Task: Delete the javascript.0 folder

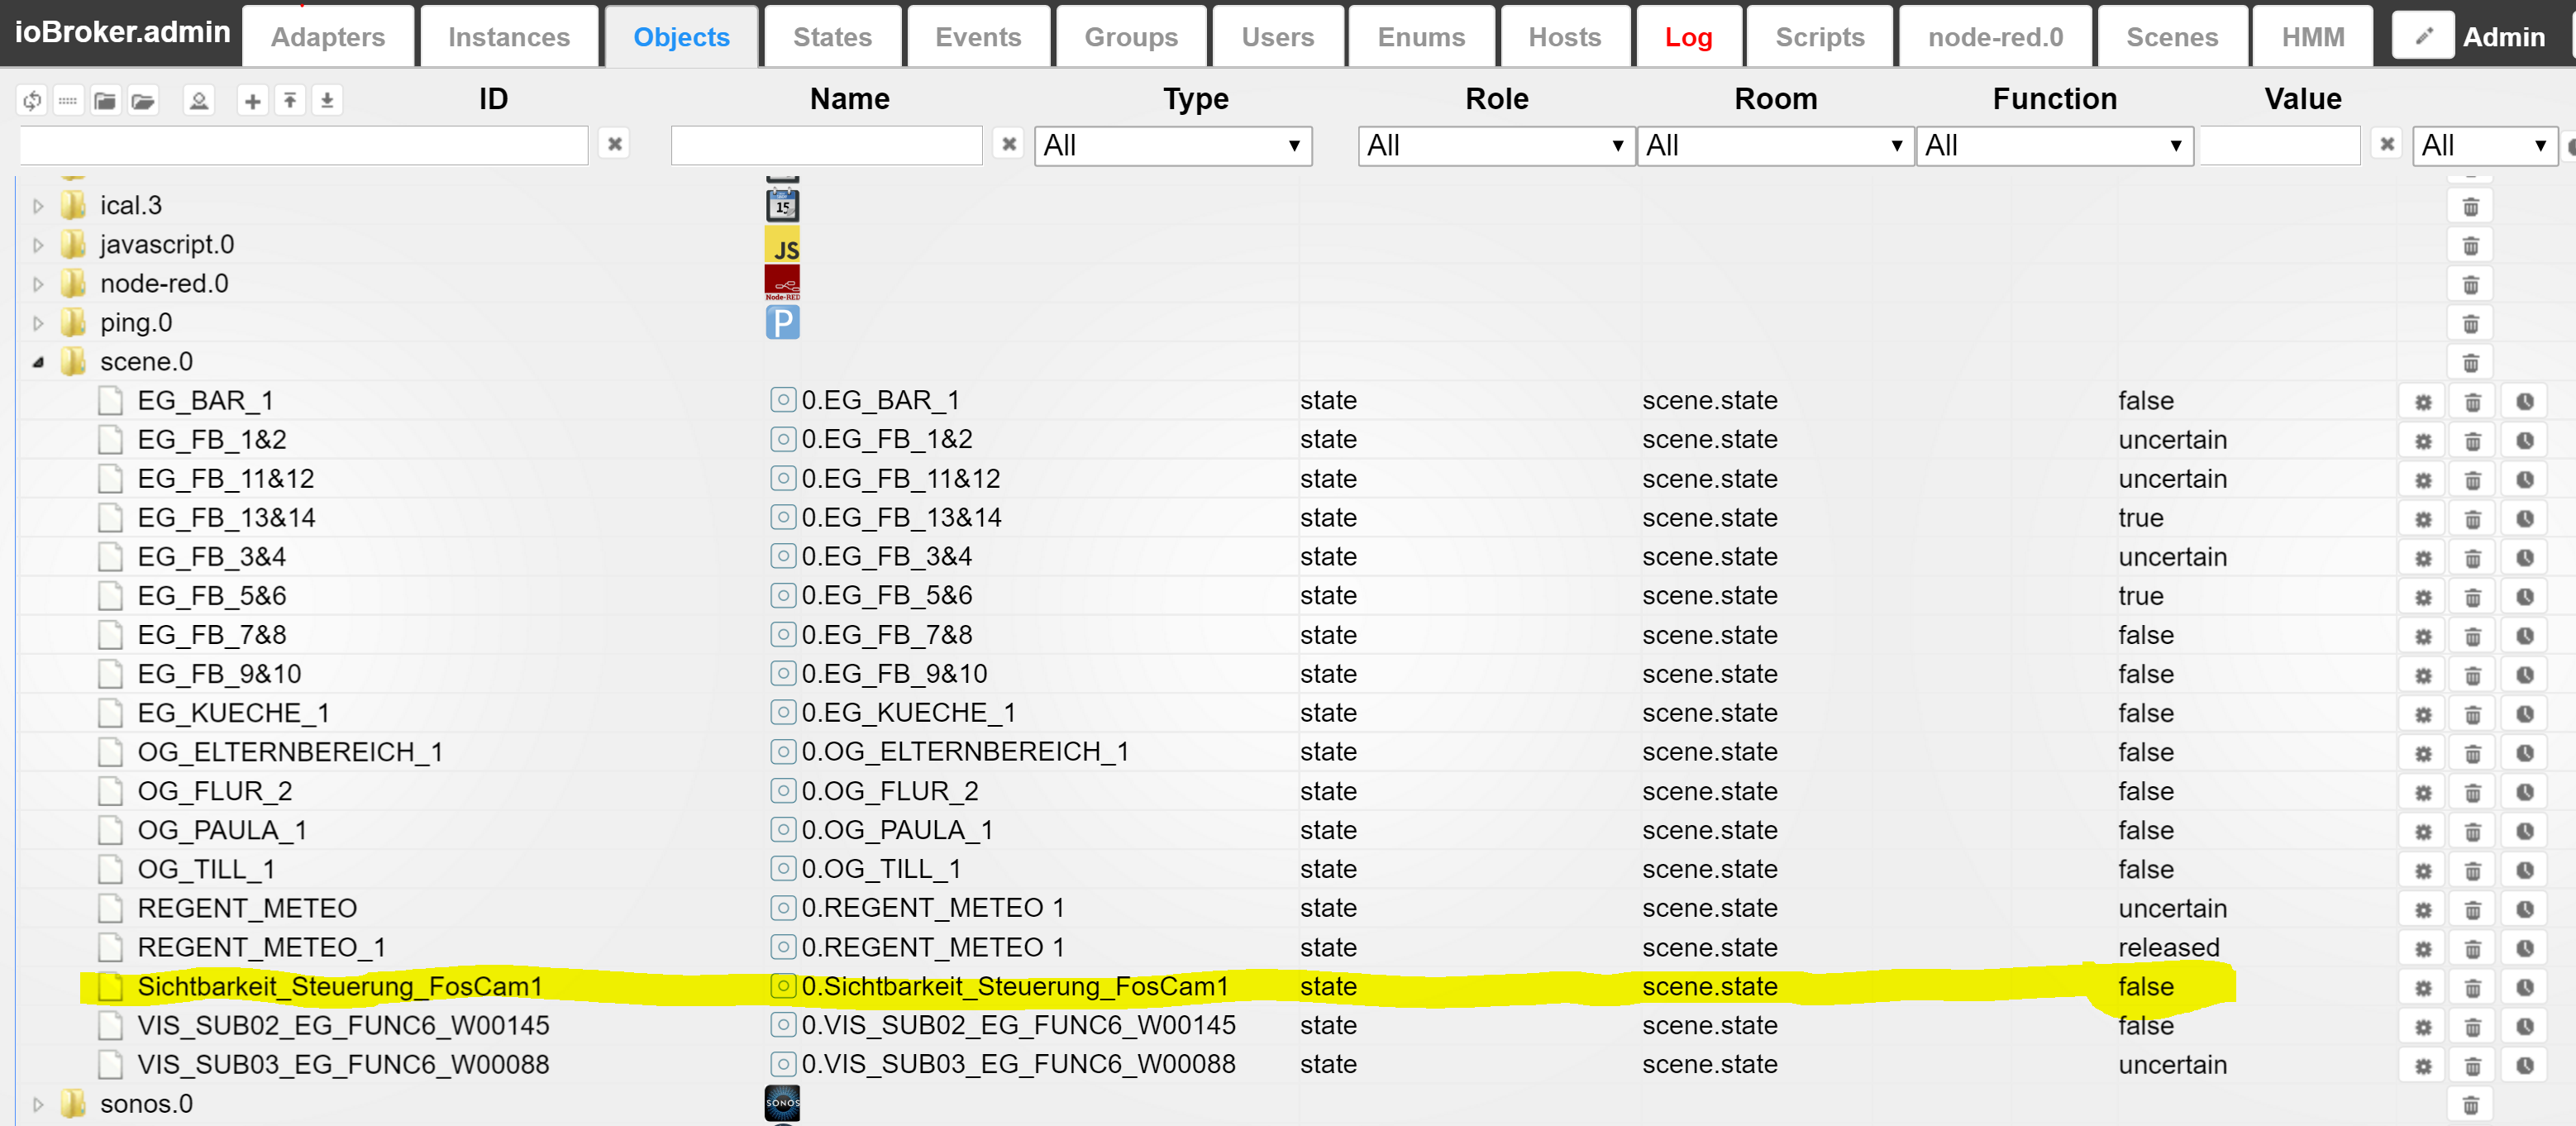Action: pos(2470,246)
